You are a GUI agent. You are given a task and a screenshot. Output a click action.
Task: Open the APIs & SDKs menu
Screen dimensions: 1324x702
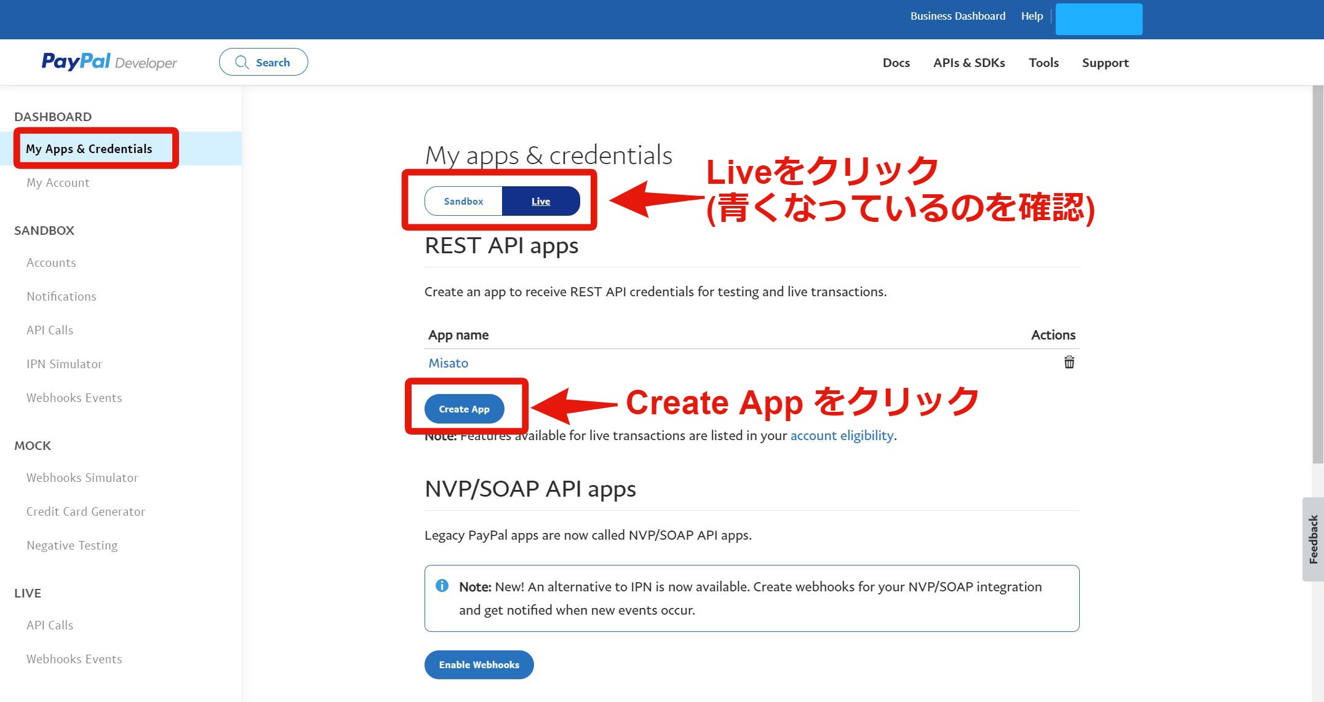969,63
